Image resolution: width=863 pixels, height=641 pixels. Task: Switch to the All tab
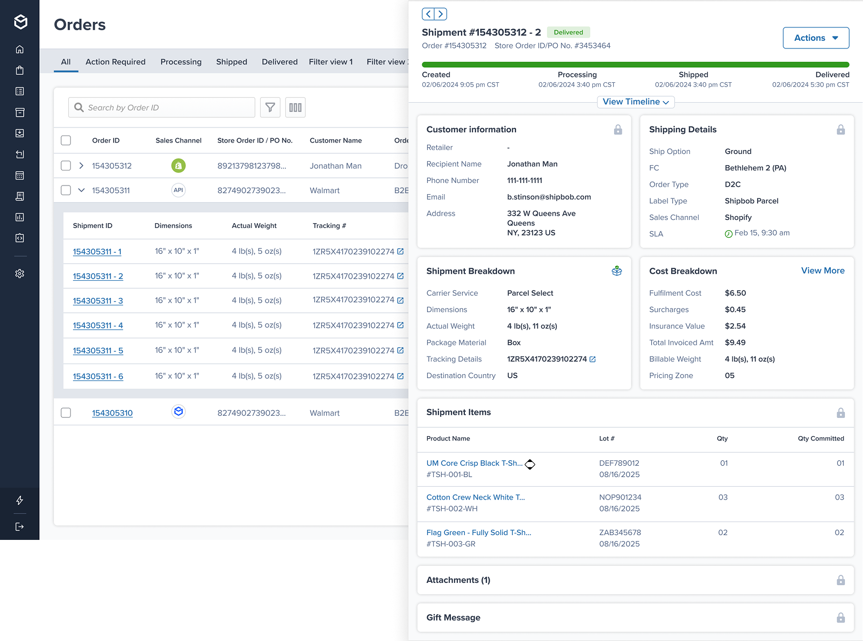[x=66, y=62]
